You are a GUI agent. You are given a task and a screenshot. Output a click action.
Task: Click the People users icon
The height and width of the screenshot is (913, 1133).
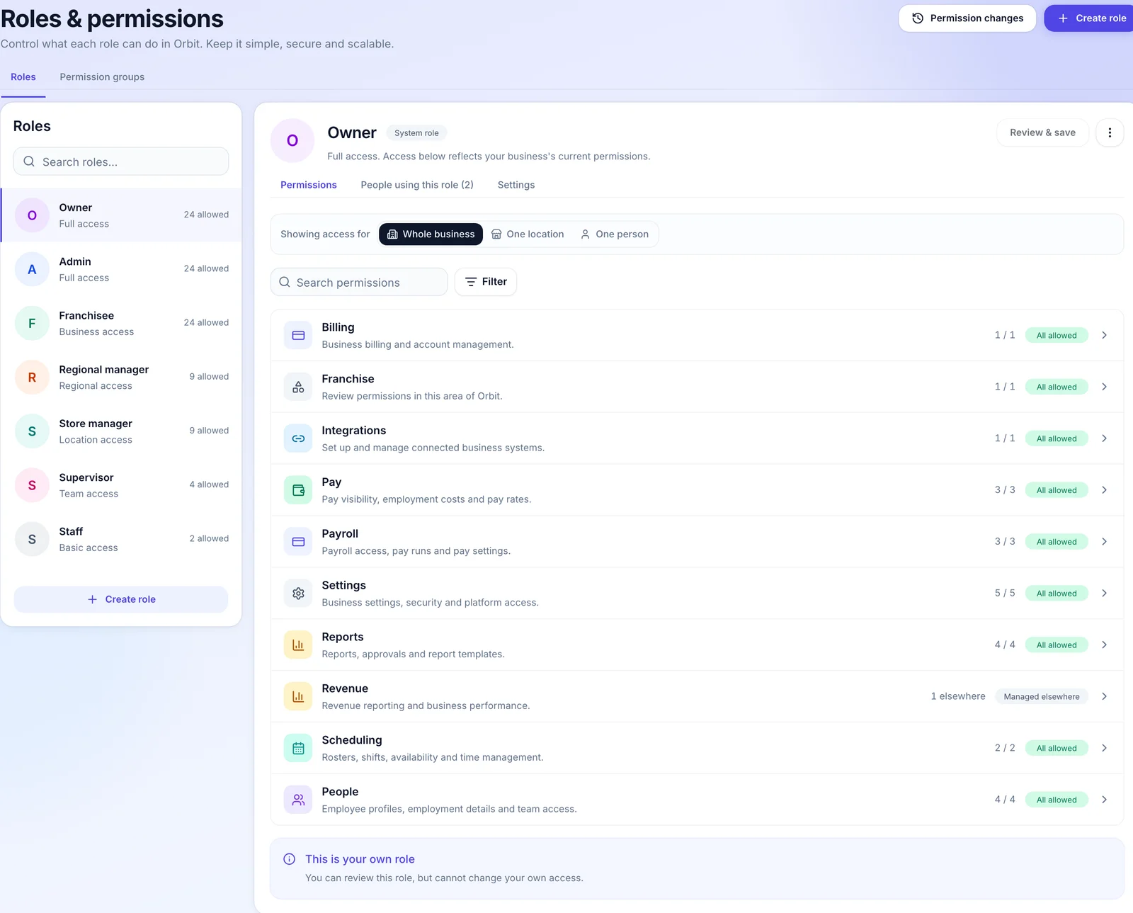[298, 800]
